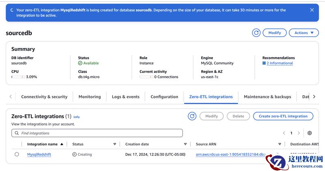This screenshot has height=171, width=325.
Task: Sort by Integration name column arrow
Action: tap(62, 144)
